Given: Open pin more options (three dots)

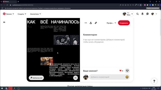Looking at the screenshot, I should point(86,23).
